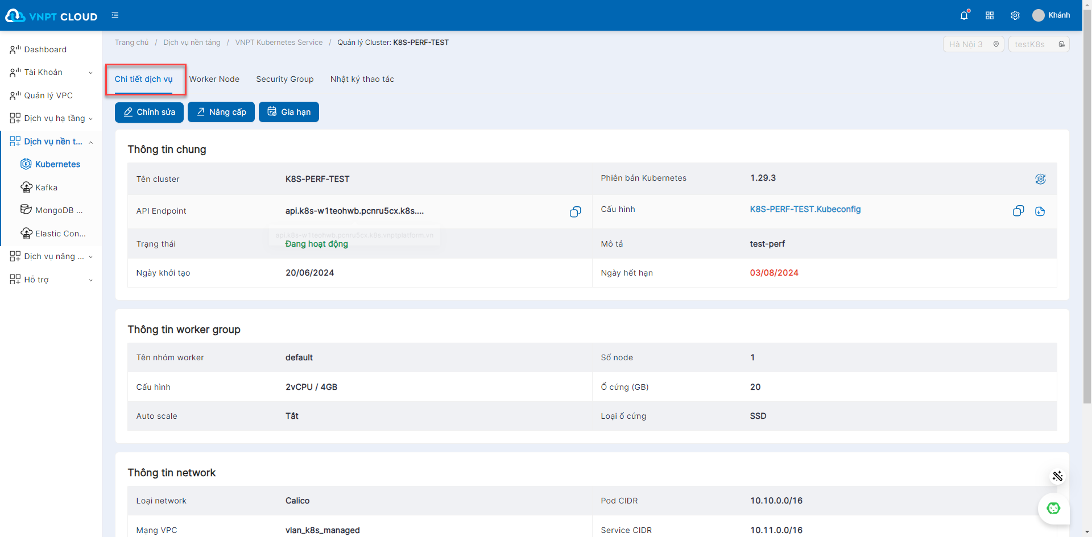This screenshot has width=1092, height=537.
Task: Open the settings gear in header
Action: pyautogui.click(x=1015, y=15)
